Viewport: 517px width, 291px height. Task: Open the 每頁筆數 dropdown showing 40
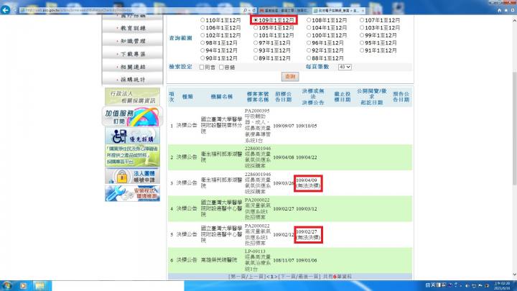coord(344,66)
